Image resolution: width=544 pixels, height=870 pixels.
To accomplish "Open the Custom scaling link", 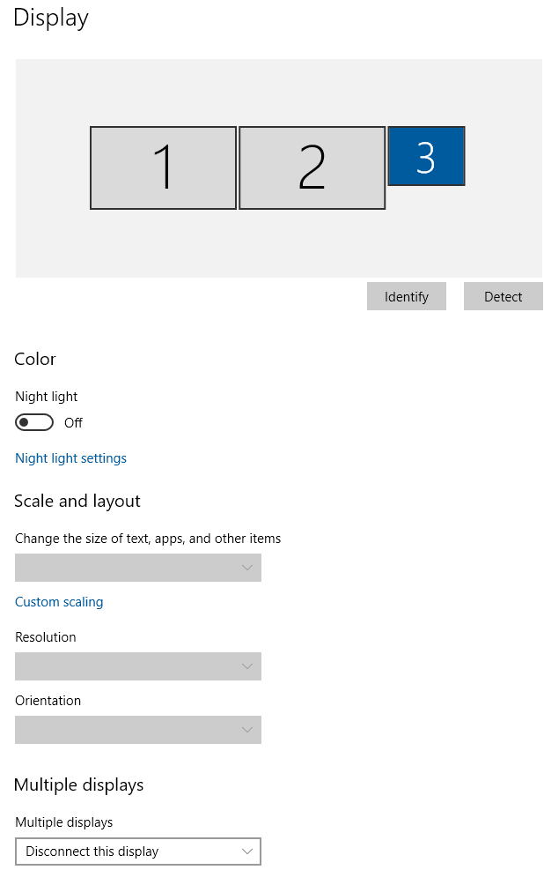I will pos(59,602).
